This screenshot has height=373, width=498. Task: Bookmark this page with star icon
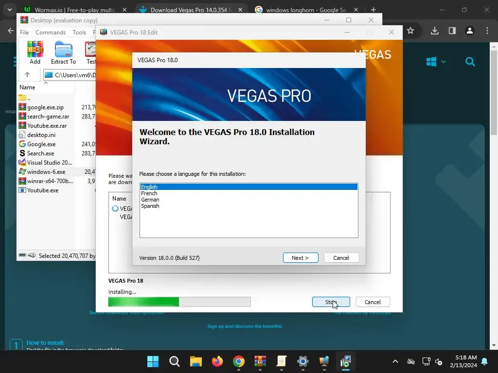pyautogui.click(x=410, y=31)
